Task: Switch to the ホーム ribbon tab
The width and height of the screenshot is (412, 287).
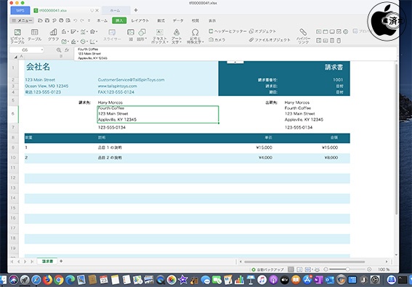Action: click(x=102, y=20)
